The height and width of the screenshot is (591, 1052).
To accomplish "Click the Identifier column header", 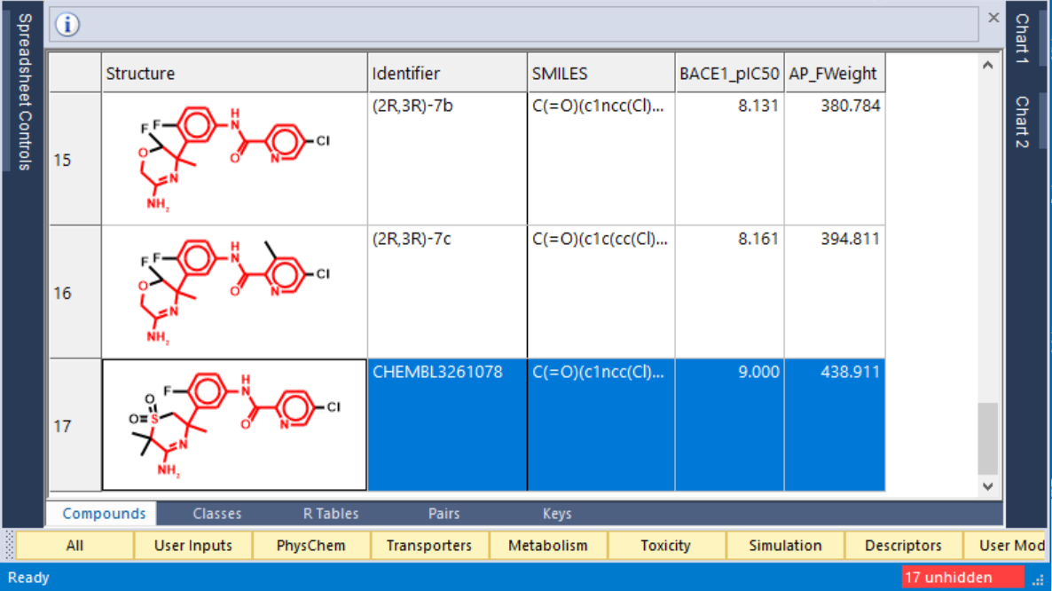I will (448, 73).
